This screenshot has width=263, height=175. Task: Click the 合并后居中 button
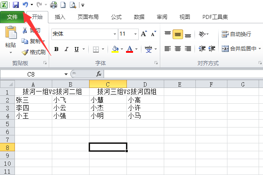pyautogui.click(x=241, y=49)
